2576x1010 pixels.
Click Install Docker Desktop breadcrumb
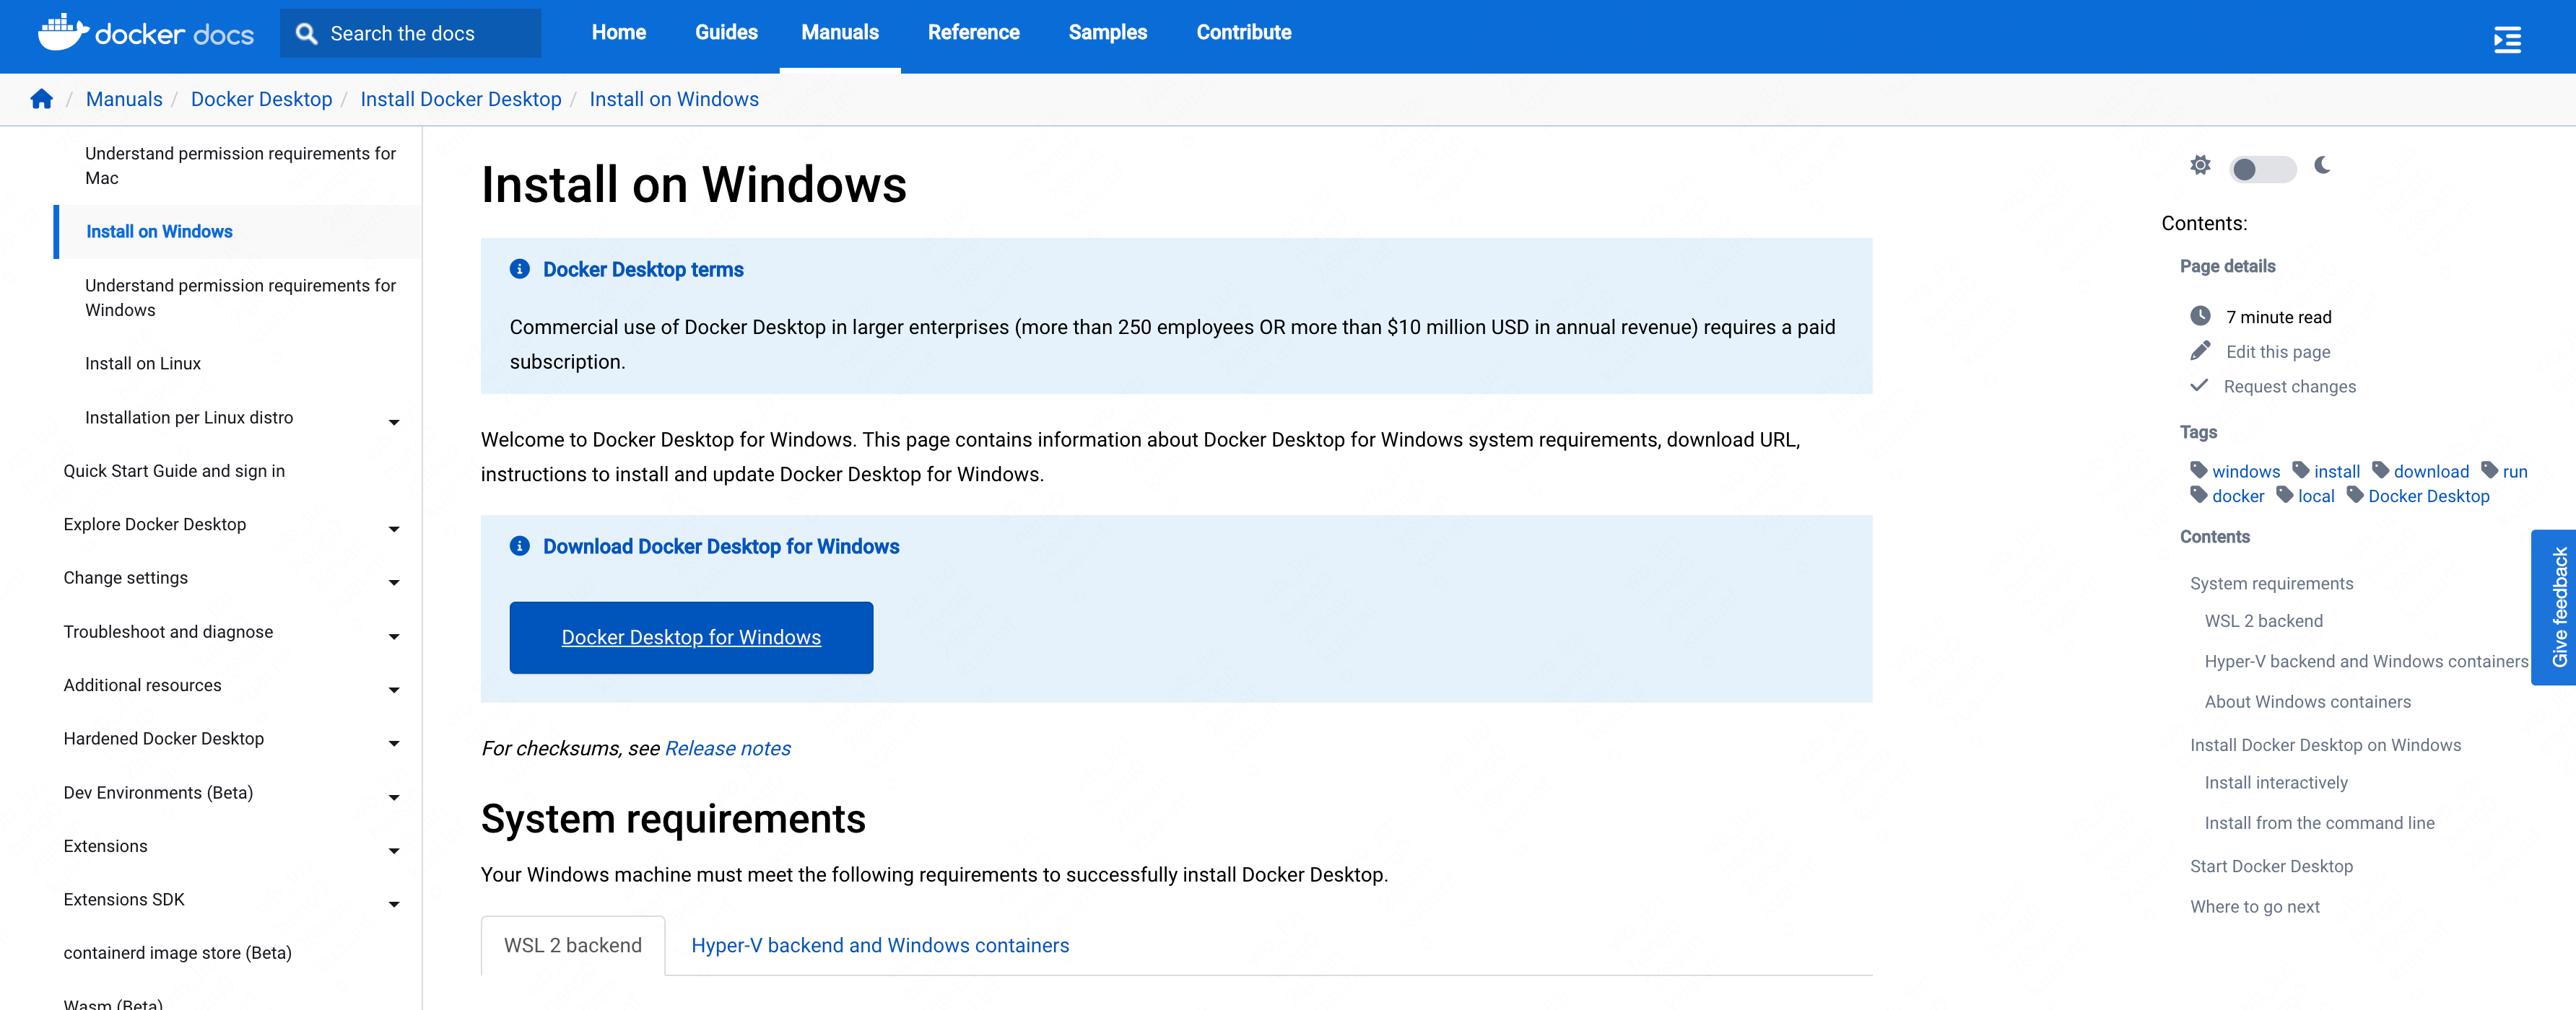(461, 99)
